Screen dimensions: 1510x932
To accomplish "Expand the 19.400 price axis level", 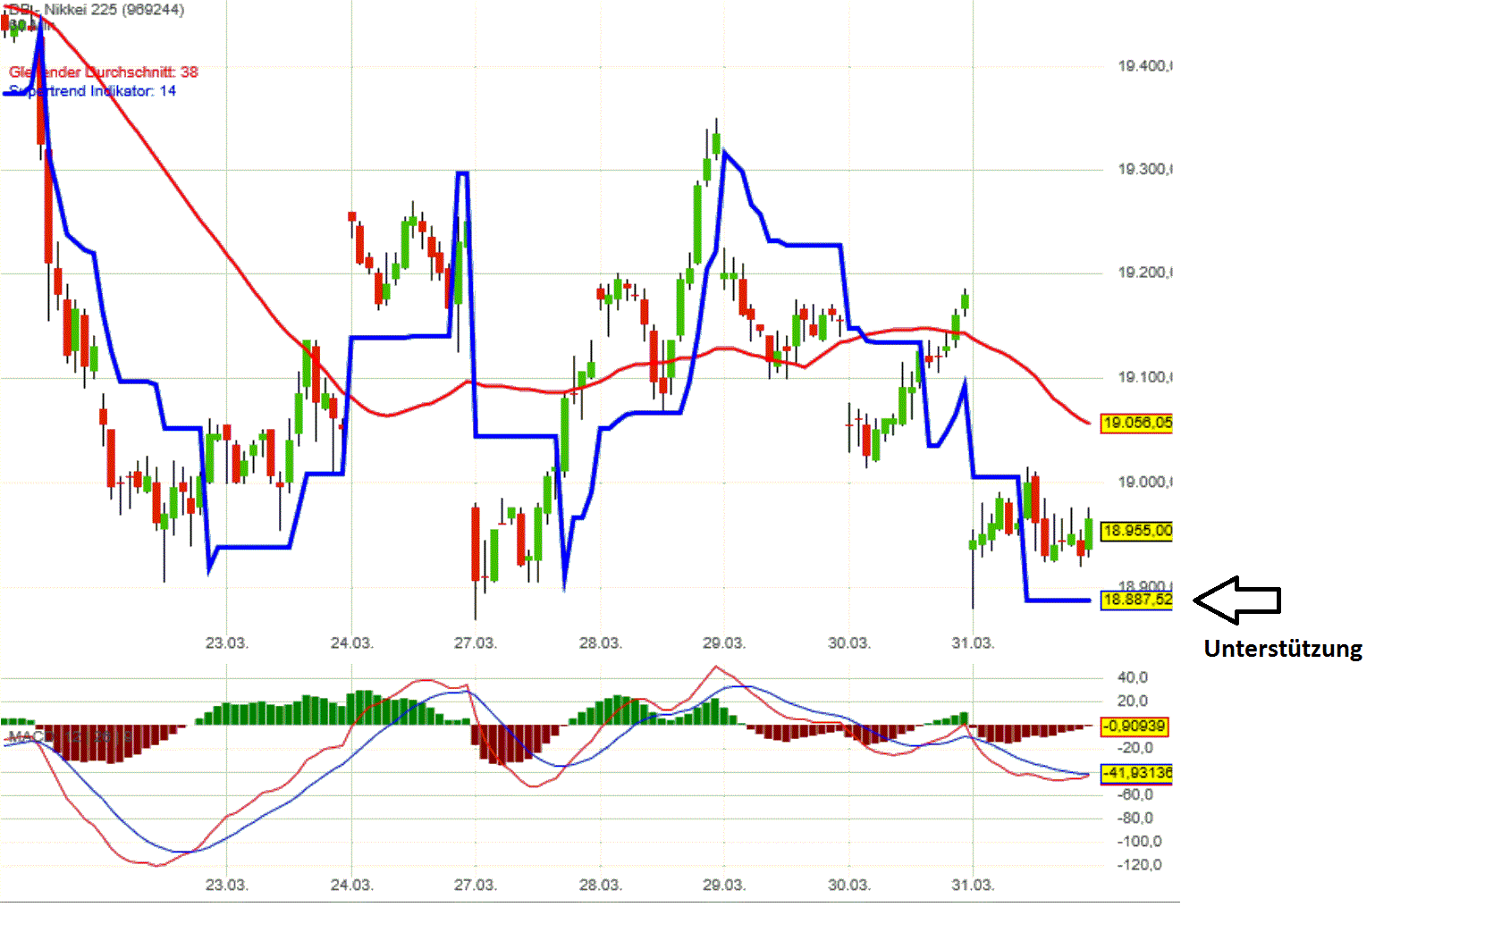I will pos(1143,65).
